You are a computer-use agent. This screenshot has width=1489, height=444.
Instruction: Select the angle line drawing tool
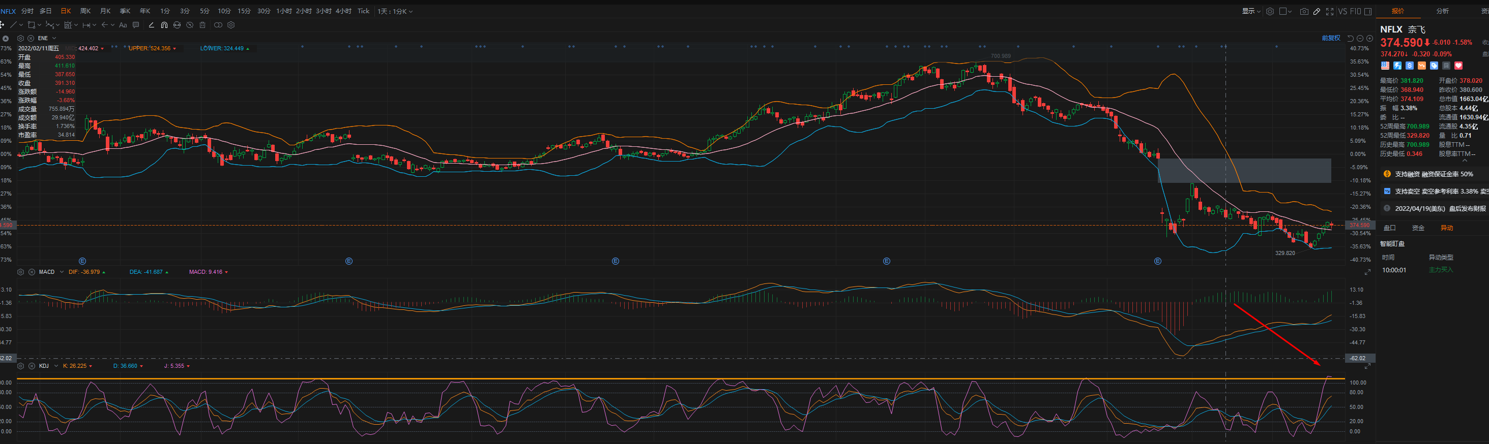point(152,25)
